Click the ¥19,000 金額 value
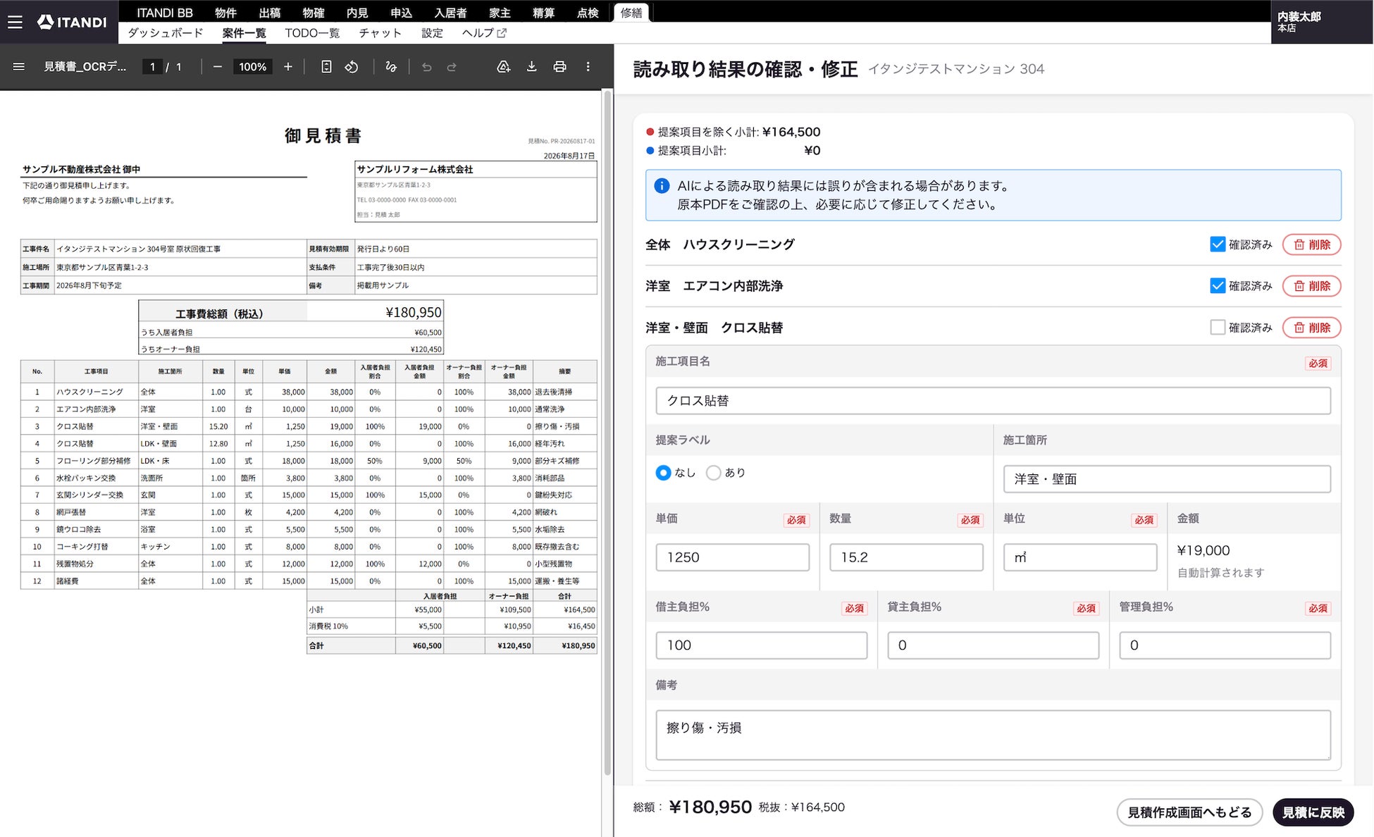This screenshot has width=1374, height=837. coord(1203,551)
